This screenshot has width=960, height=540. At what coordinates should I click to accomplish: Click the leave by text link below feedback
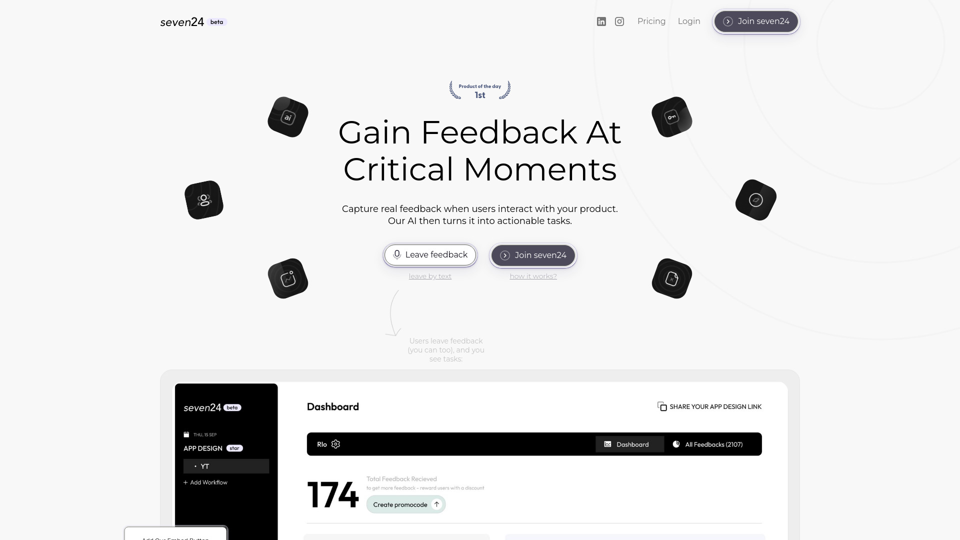coord(430,275)
